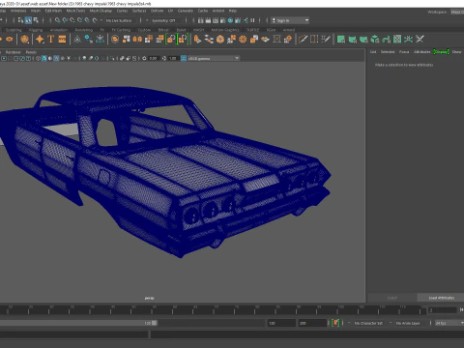Click the current frame input field
464x348 pixels.
(x=442, y=310)
